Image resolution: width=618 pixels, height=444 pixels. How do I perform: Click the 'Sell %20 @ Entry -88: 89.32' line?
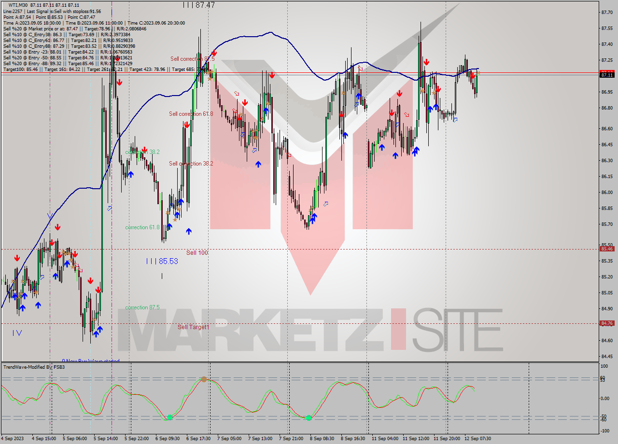pos(68,63)
